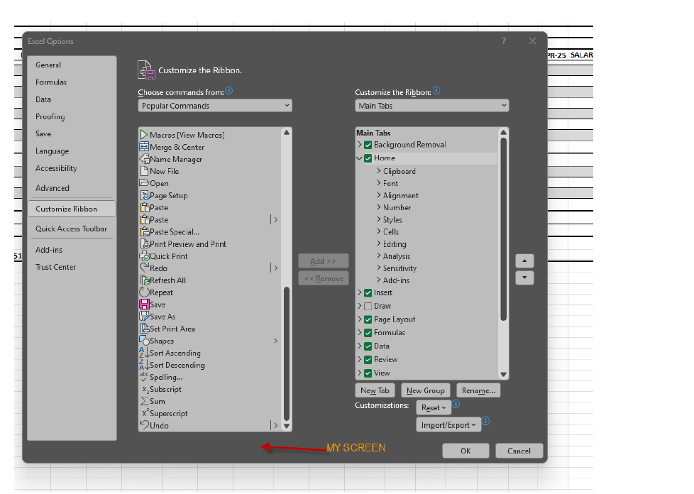
Task: Click the New Tab button
Action: pyautogui.click(x=375, y=390)
